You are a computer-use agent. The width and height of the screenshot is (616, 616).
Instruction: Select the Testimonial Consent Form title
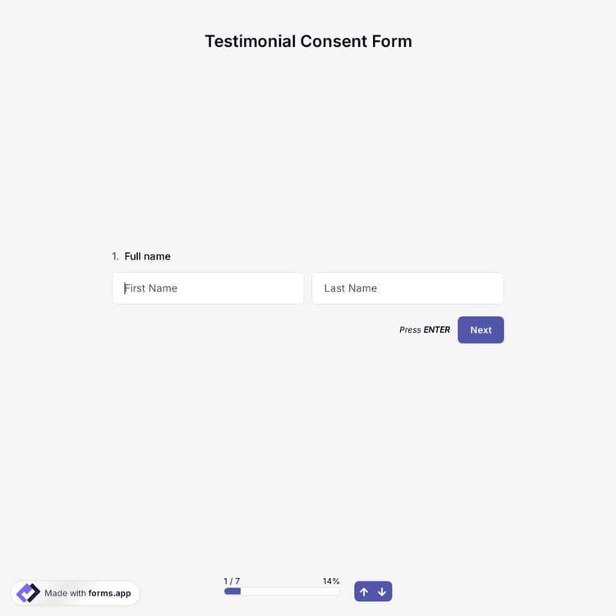[x=308, y=41]
